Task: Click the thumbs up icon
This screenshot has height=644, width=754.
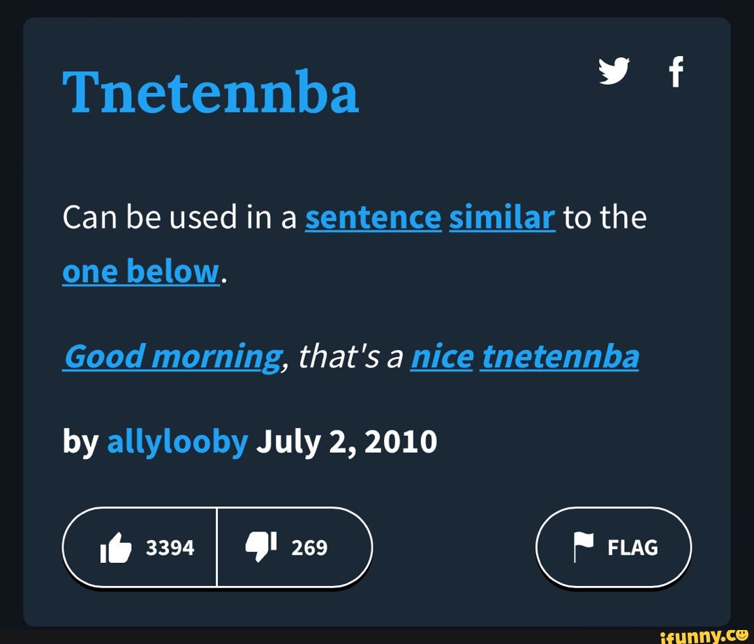Action: point(117,547)
